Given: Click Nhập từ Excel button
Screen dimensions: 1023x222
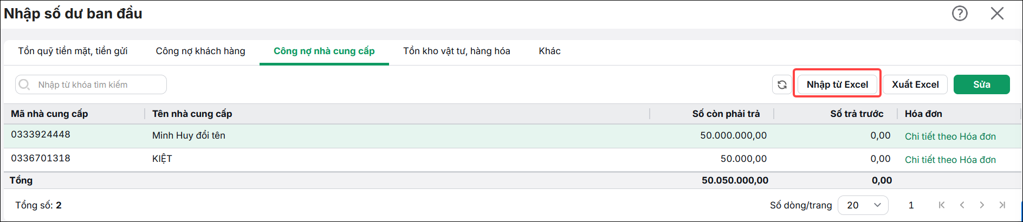Looking at the screenshot, I should 837,84.
